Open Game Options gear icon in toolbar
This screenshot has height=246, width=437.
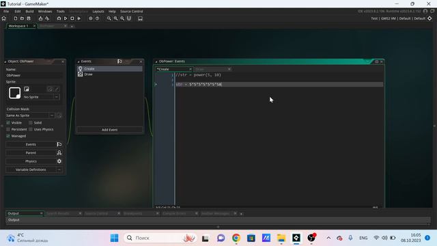pyautogui.click(x=91, y=18)
